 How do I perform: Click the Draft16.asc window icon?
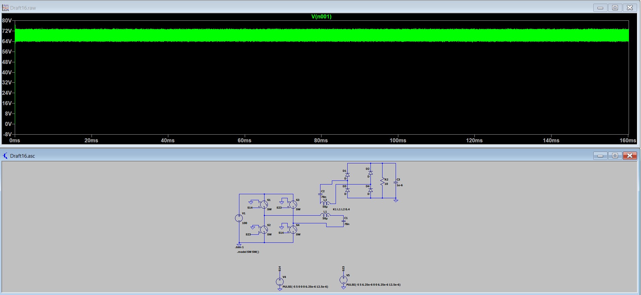[x=5, y=156]
